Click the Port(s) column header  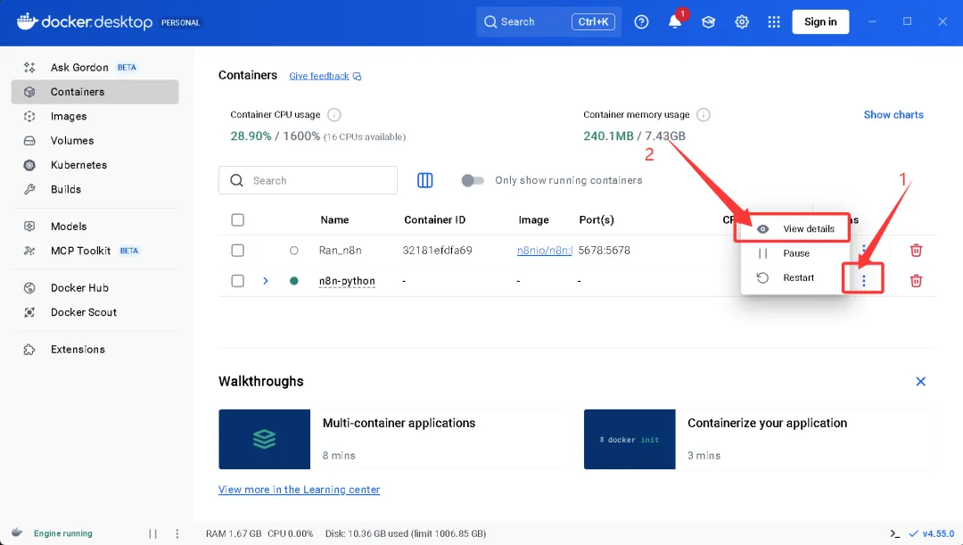point(597,220)
